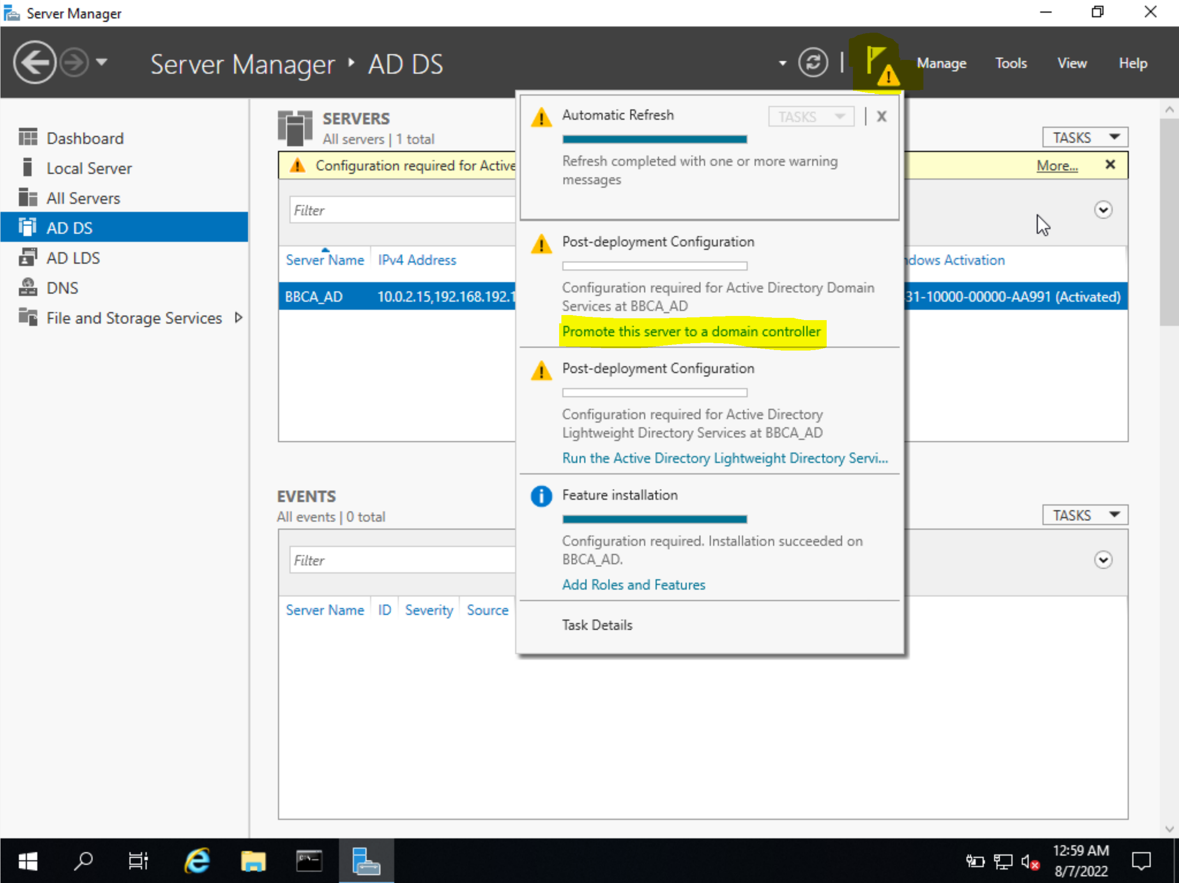Screen dimensions: 1179x883
Task: Sort events by Server Name column
Action: click(325, 610)
